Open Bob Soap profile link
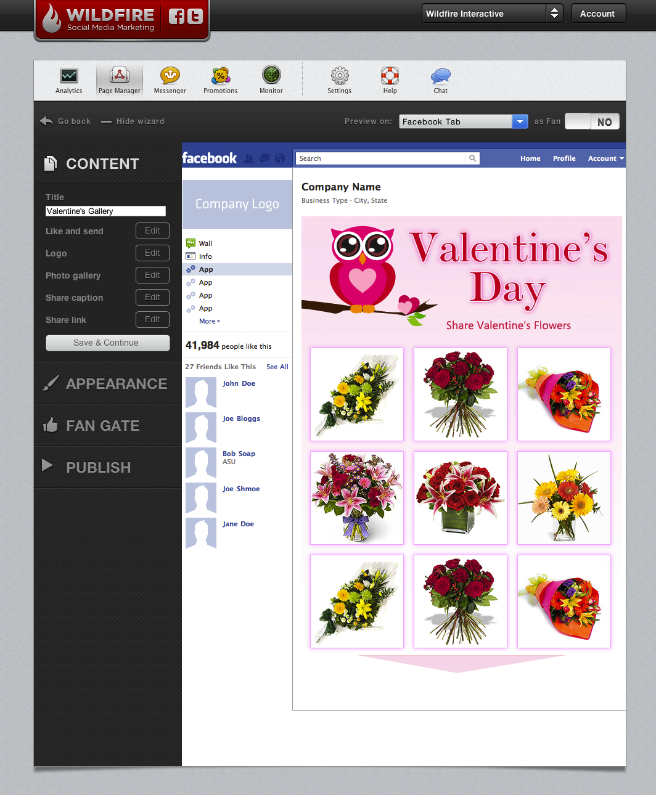This screenshot has width=656, height=795. [x=239, y=454]
